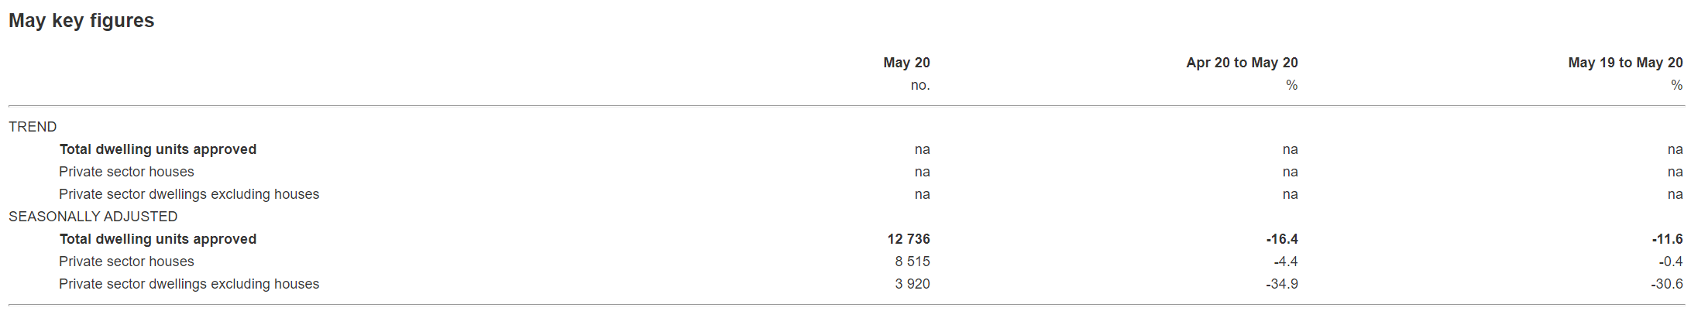This screenshot has height=318, width=1698.
Task: Click the "no." unit label under May 20
Action: coord(920,85)
